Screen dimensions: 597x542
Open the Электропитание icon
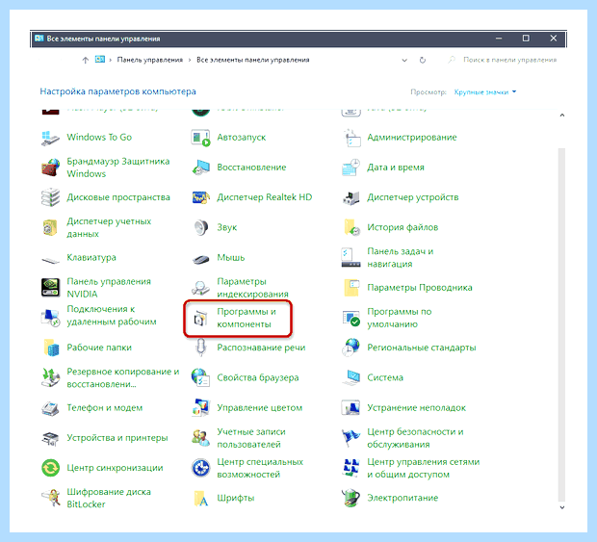tap(351, 498)
